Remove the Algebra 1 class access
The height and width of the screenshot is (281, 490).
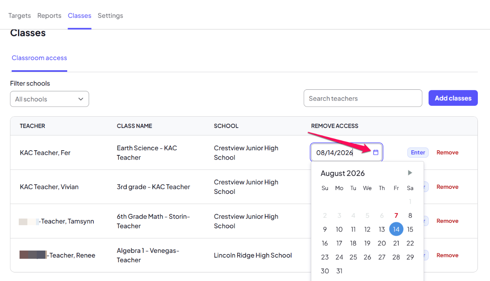click(447, 255)
